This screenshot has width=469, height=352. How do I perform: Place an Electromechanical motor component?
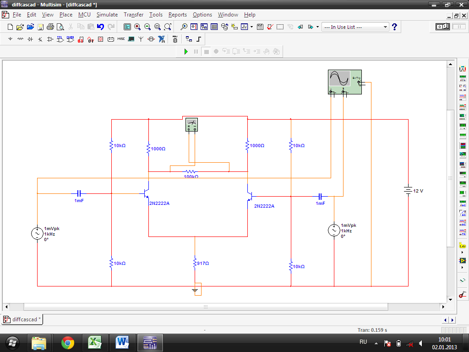(151, 39)
